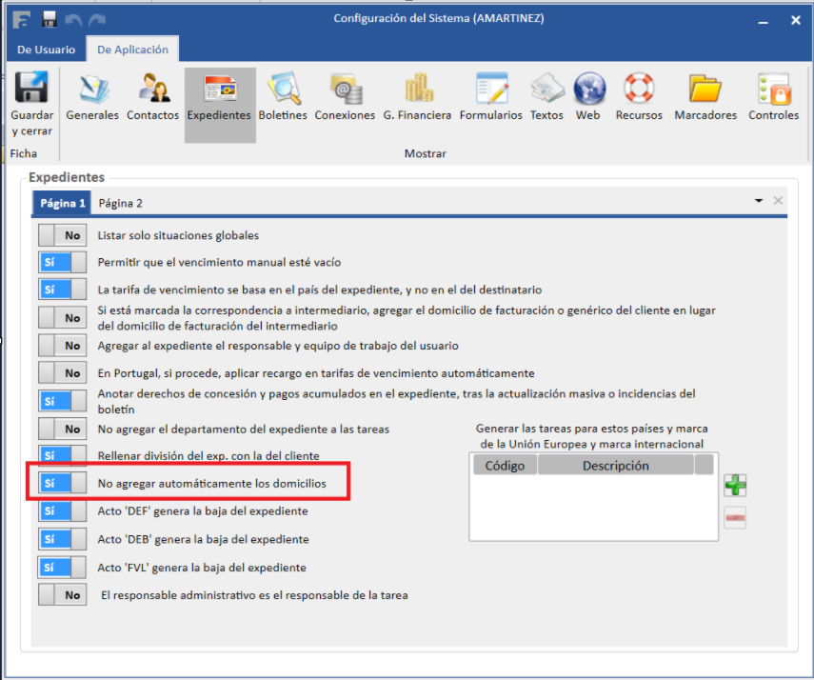
Task: Click the Descripción column header
Action: pos(615,466)
